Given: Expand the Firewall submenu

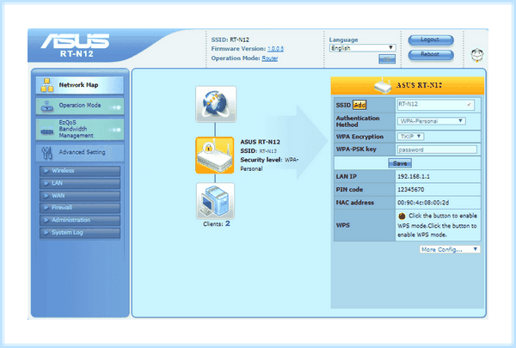Looking at the screenshot, I should click(80, 208).
